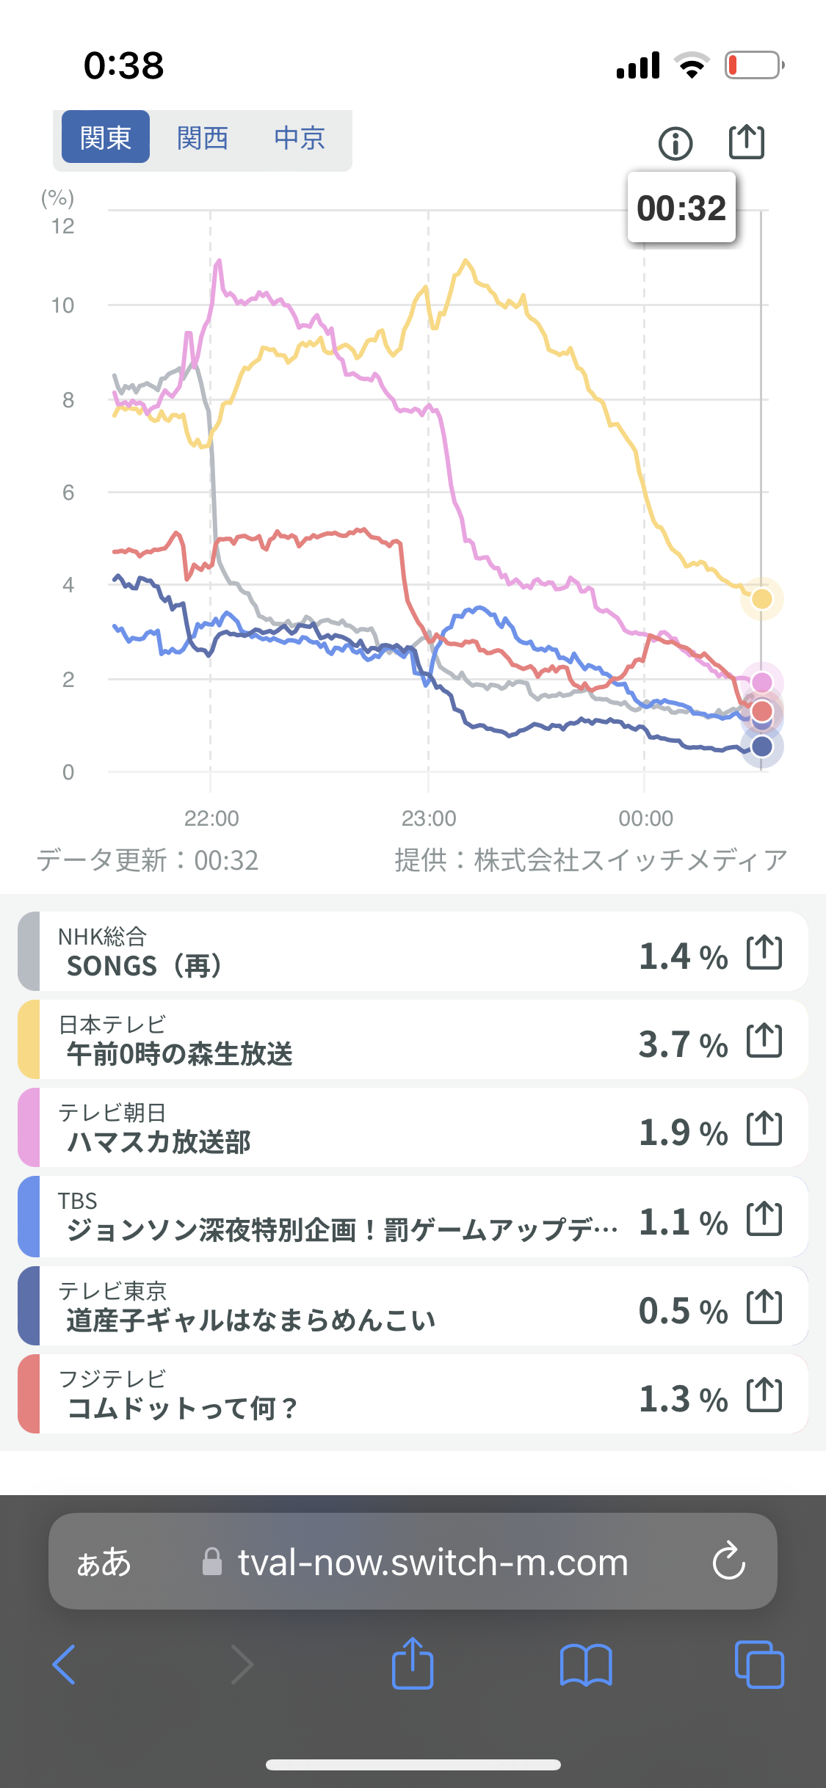Share the 日本テレビ 3.7% rating
Viewport: 826px width, 1788px height.
764,1041
